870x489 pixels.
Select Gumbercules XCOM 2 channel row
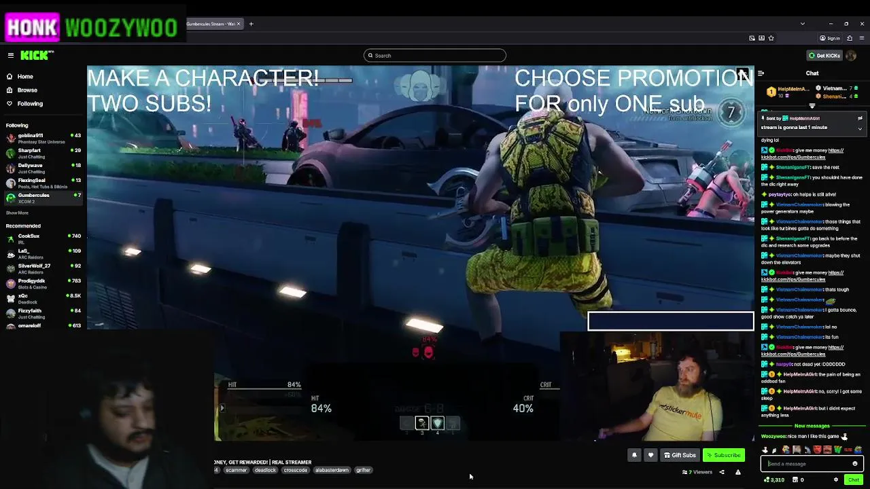click(43, 198)
